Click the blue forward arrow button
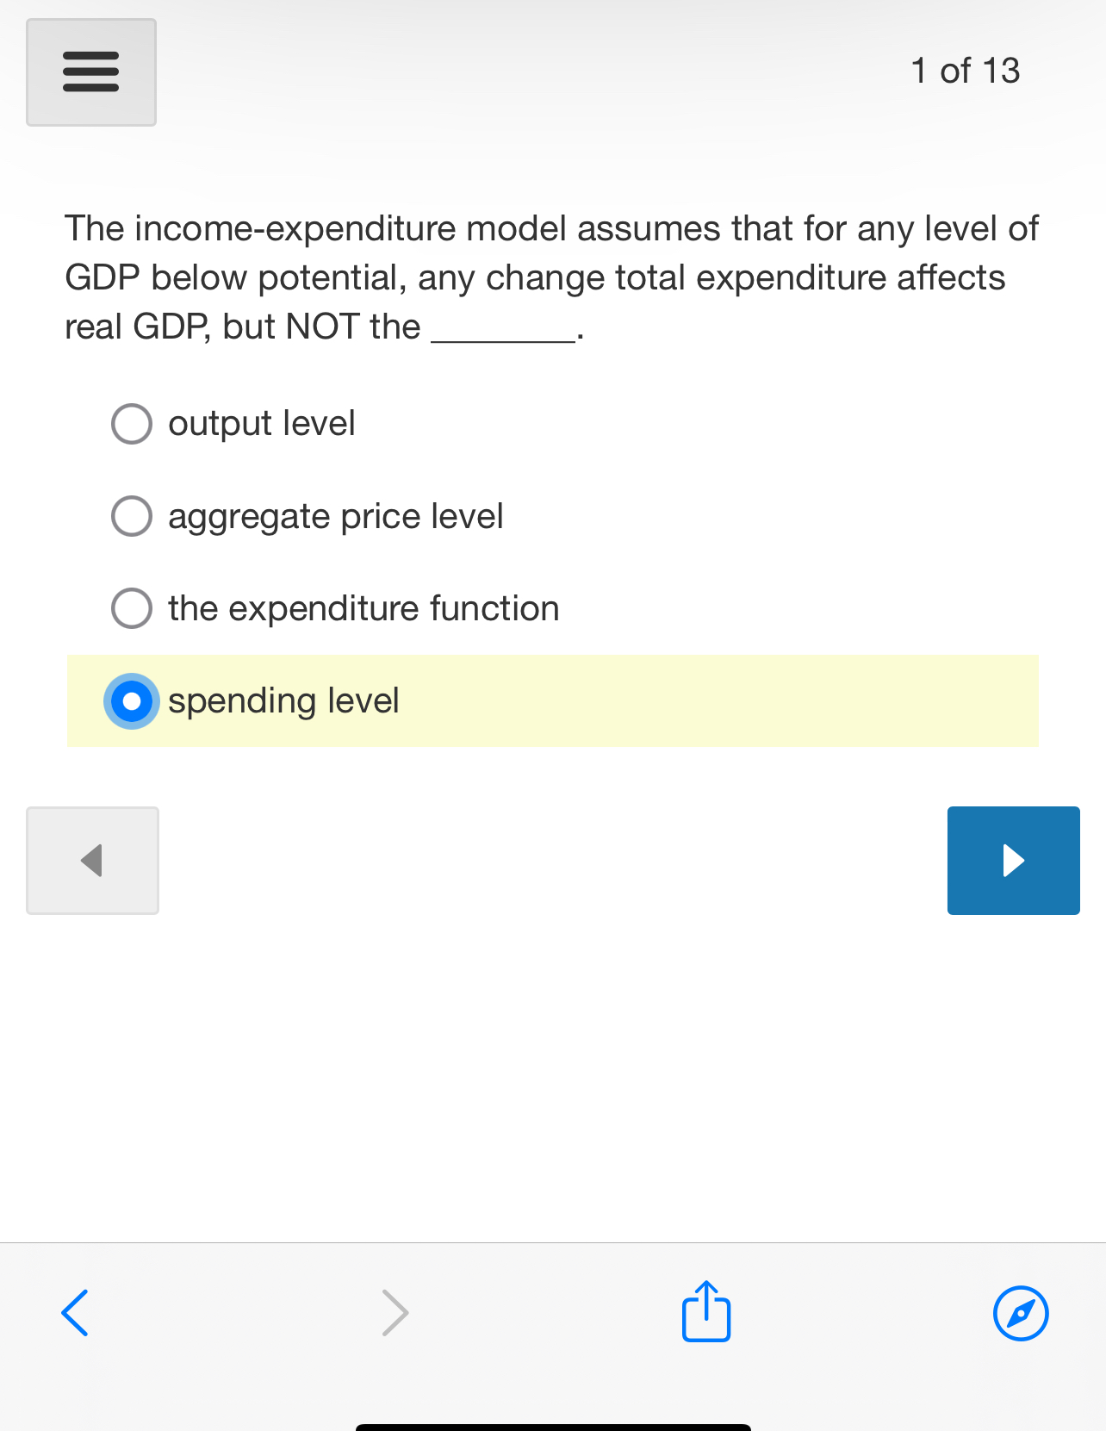This screenshot has width=1106, height=1431. click(x=1013, y=860)
